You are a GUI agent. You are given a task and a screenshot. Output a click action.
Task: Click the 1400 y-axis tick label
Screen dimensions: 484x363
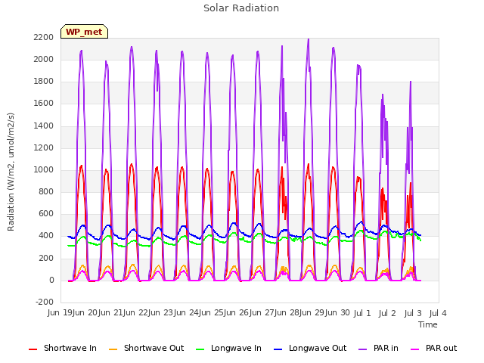pos(44,126)
